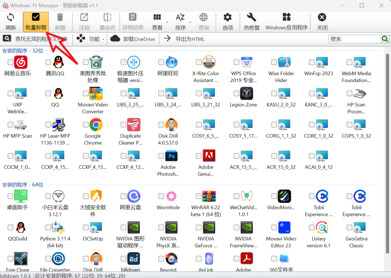Select the NVIDIA PhysX icon
Viewport: 391px width, 278px height.
point(171,227)
